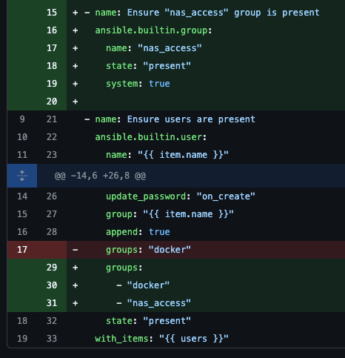Select new line number 26
The image size is (345, 358).
52,196
